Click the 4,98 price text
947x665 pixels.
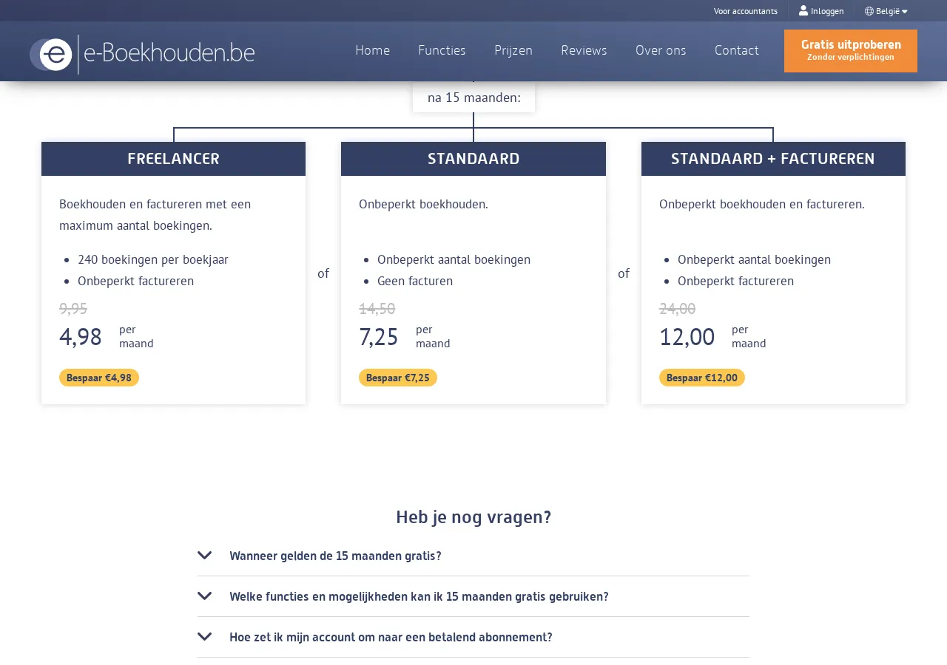(81, 337)
